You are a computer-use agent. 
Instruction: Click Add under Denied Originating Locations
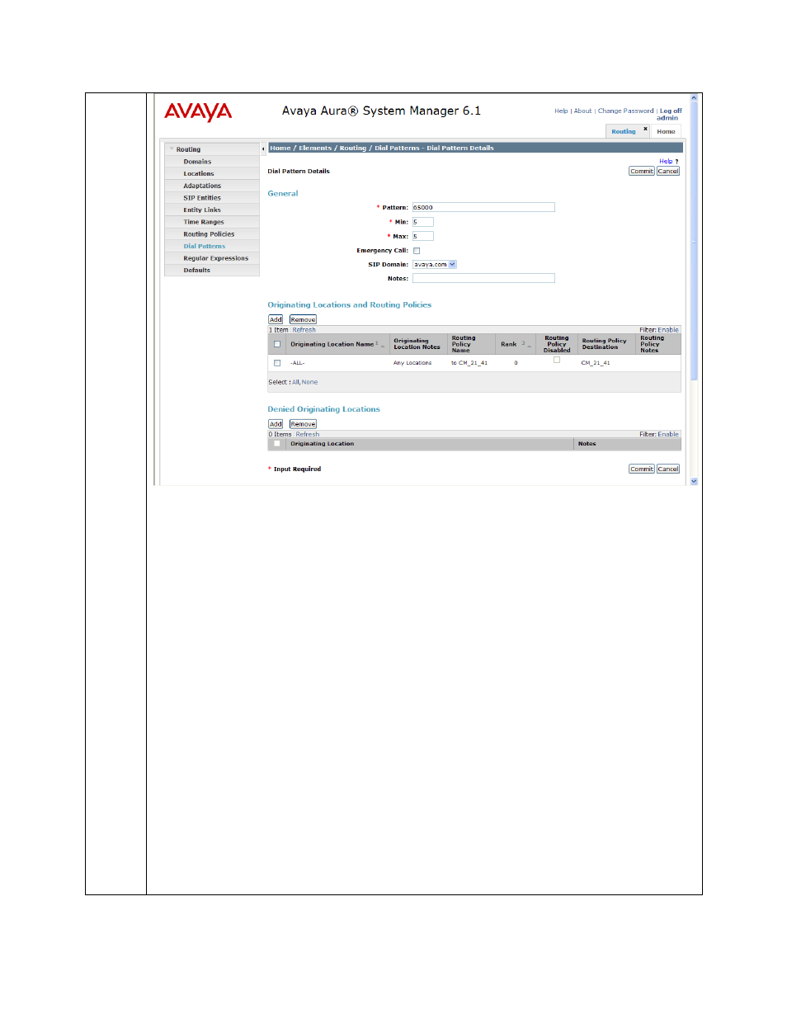point(276,425)
